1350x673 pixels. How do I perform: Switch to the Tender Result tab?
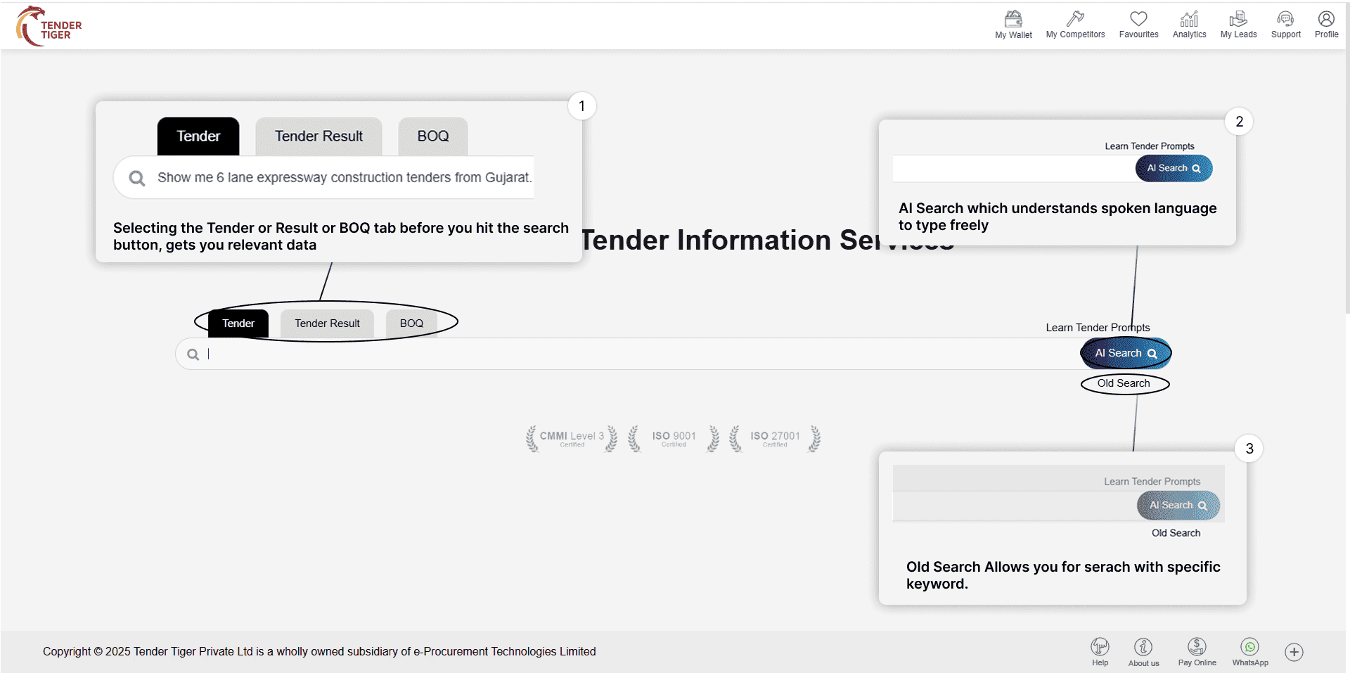327,323
